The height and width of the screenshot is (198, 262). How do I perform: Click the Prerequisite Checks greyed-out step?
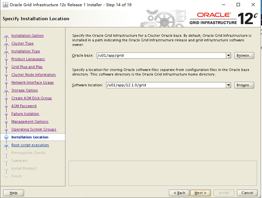pos(28,153)
